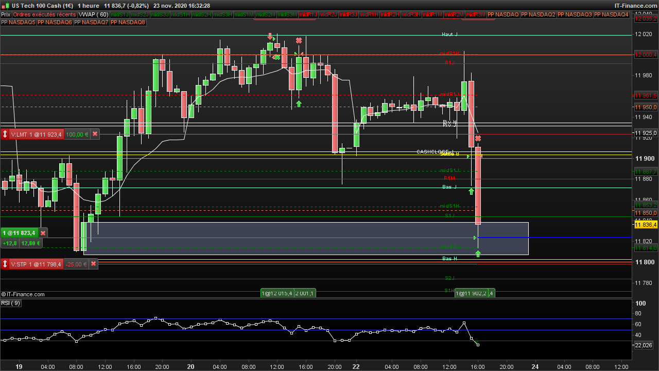Open the RSI ( 9) indicator settings label
The height and width of the screenshot is (371, 659).
(11, 302)
